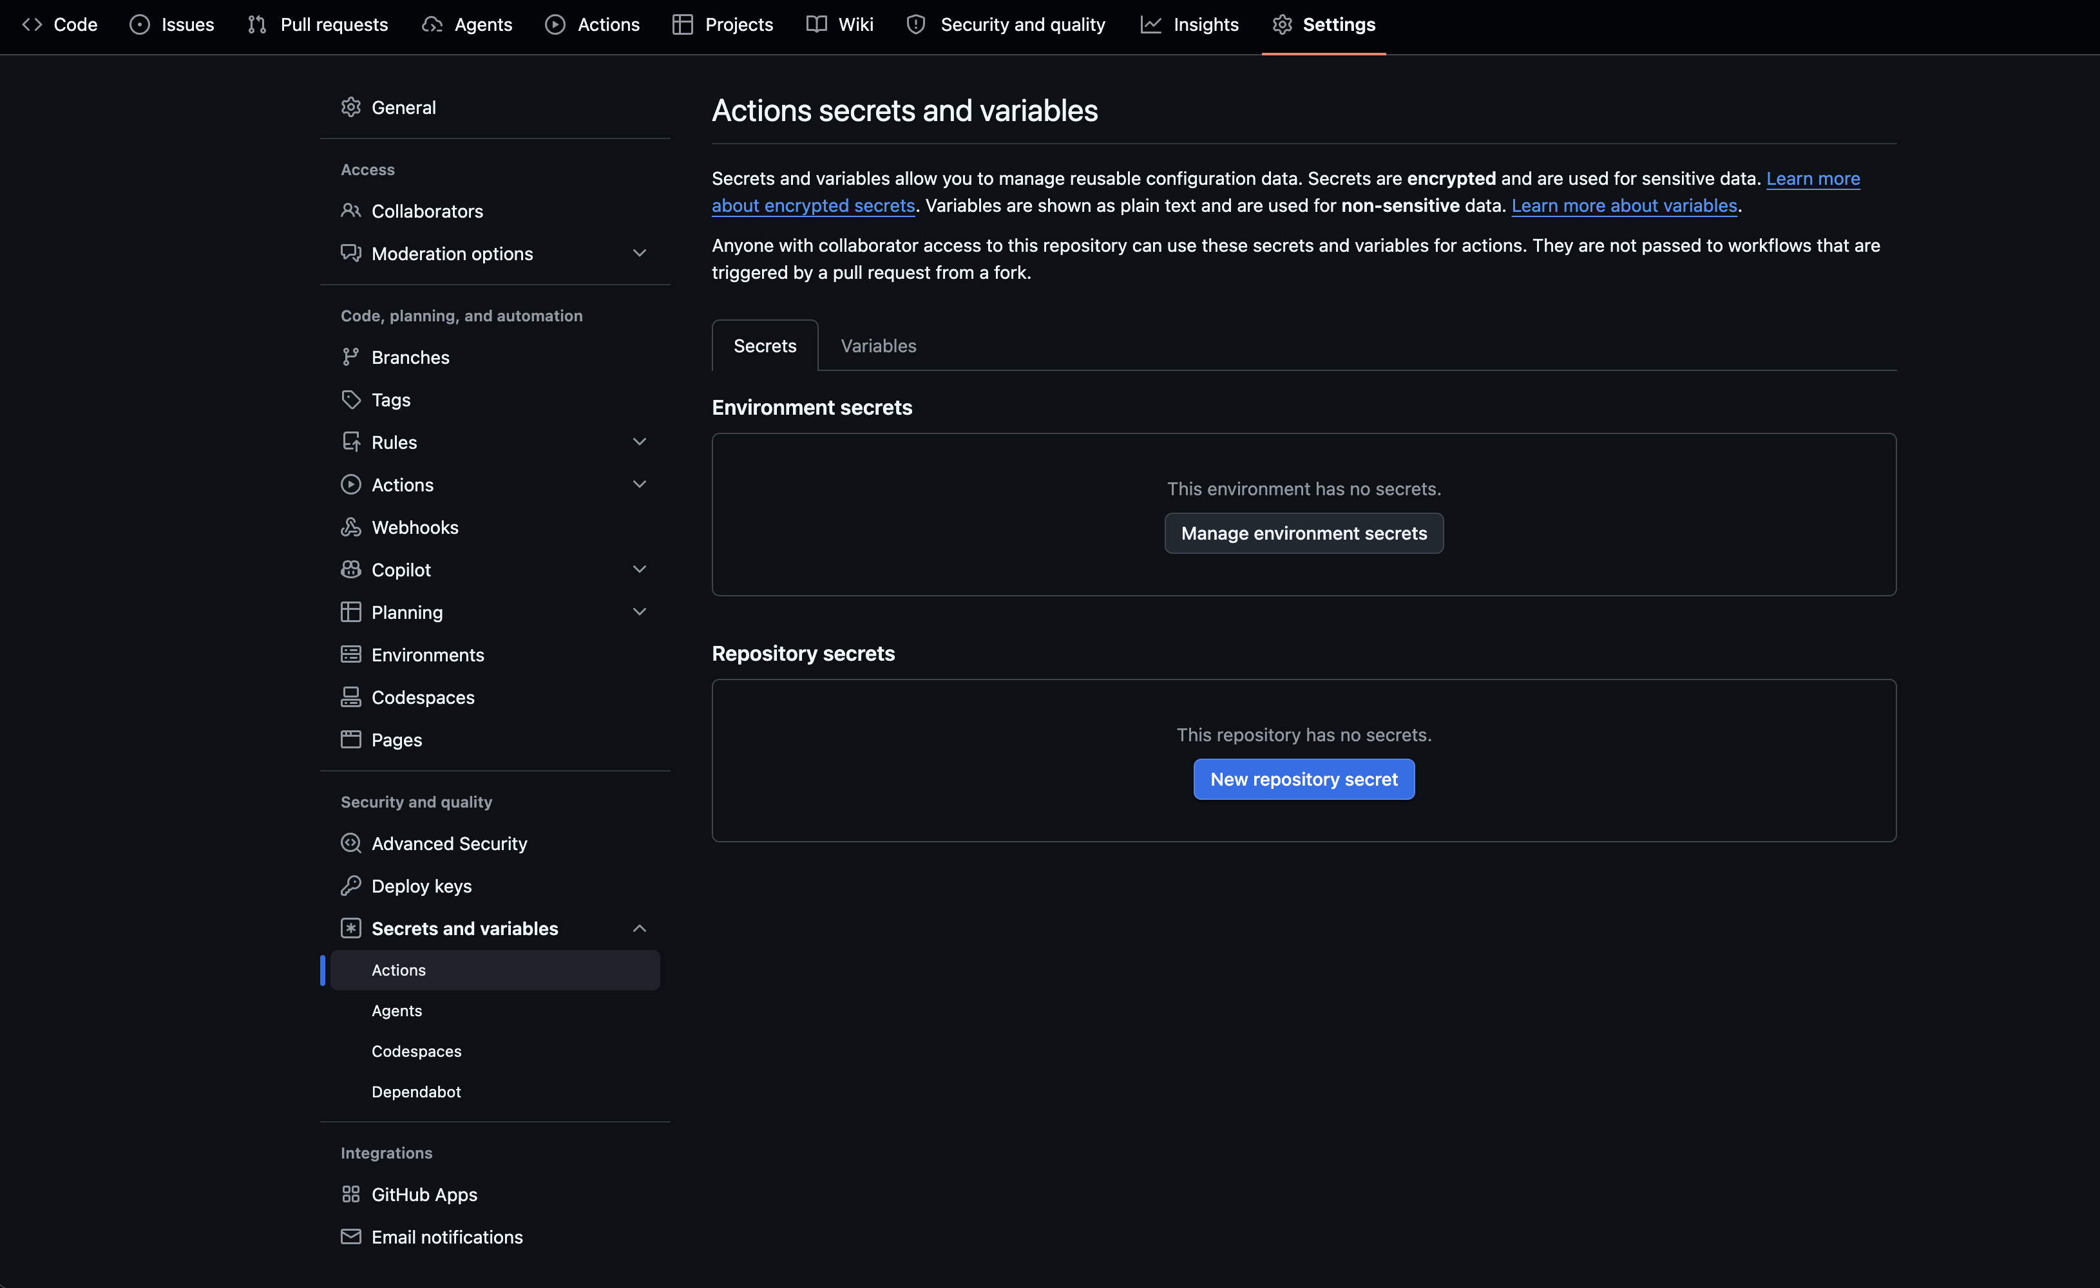Click the Issues circle icon

pos(140,24)
